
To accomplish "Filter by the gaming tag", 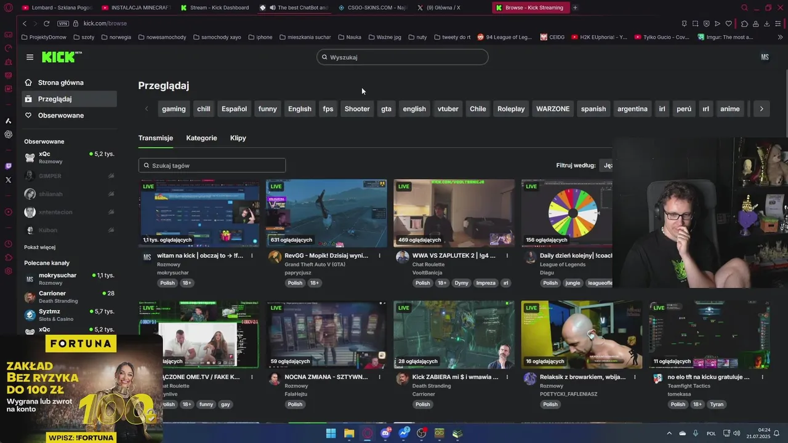I will click(174, 109).
